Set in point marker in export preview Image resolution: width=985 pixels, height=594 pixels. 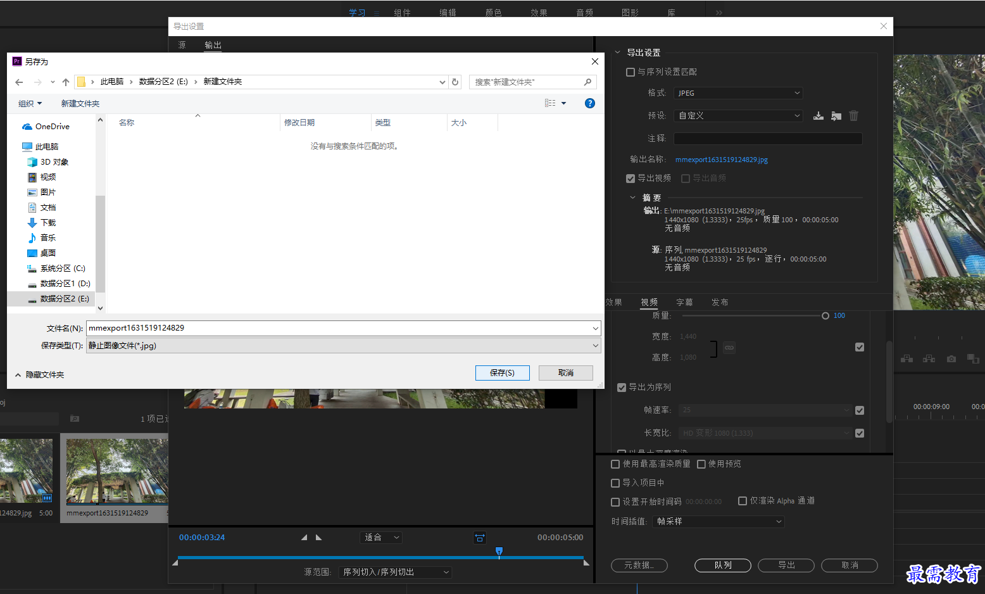(304, 538)
